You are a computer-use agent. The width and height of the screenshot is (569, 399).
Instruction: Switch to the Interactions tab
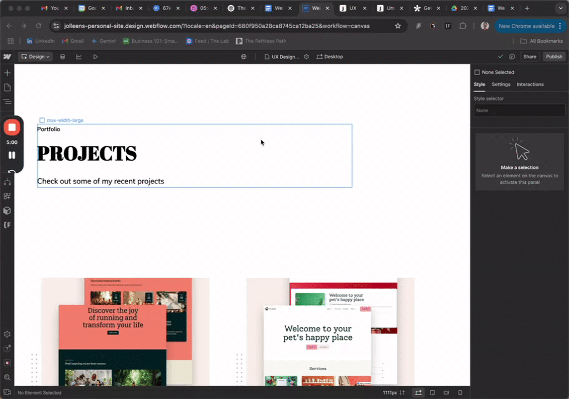click(530, 84)
